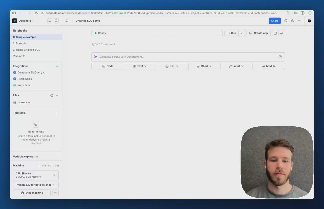Open the Variable explorer panel

[26, 157]
